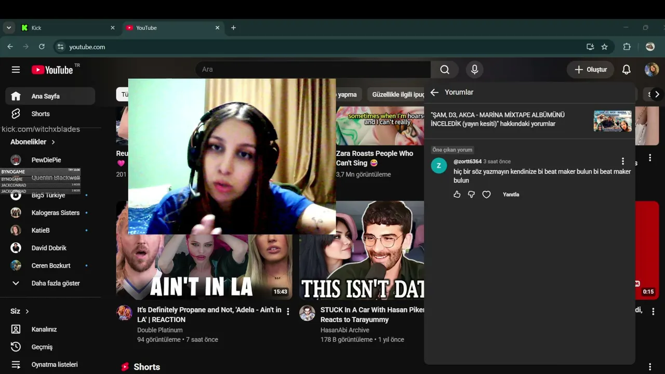Open the David Dobrik channel
The height and width of the screenshot is (374, 665).
point(50,248)
